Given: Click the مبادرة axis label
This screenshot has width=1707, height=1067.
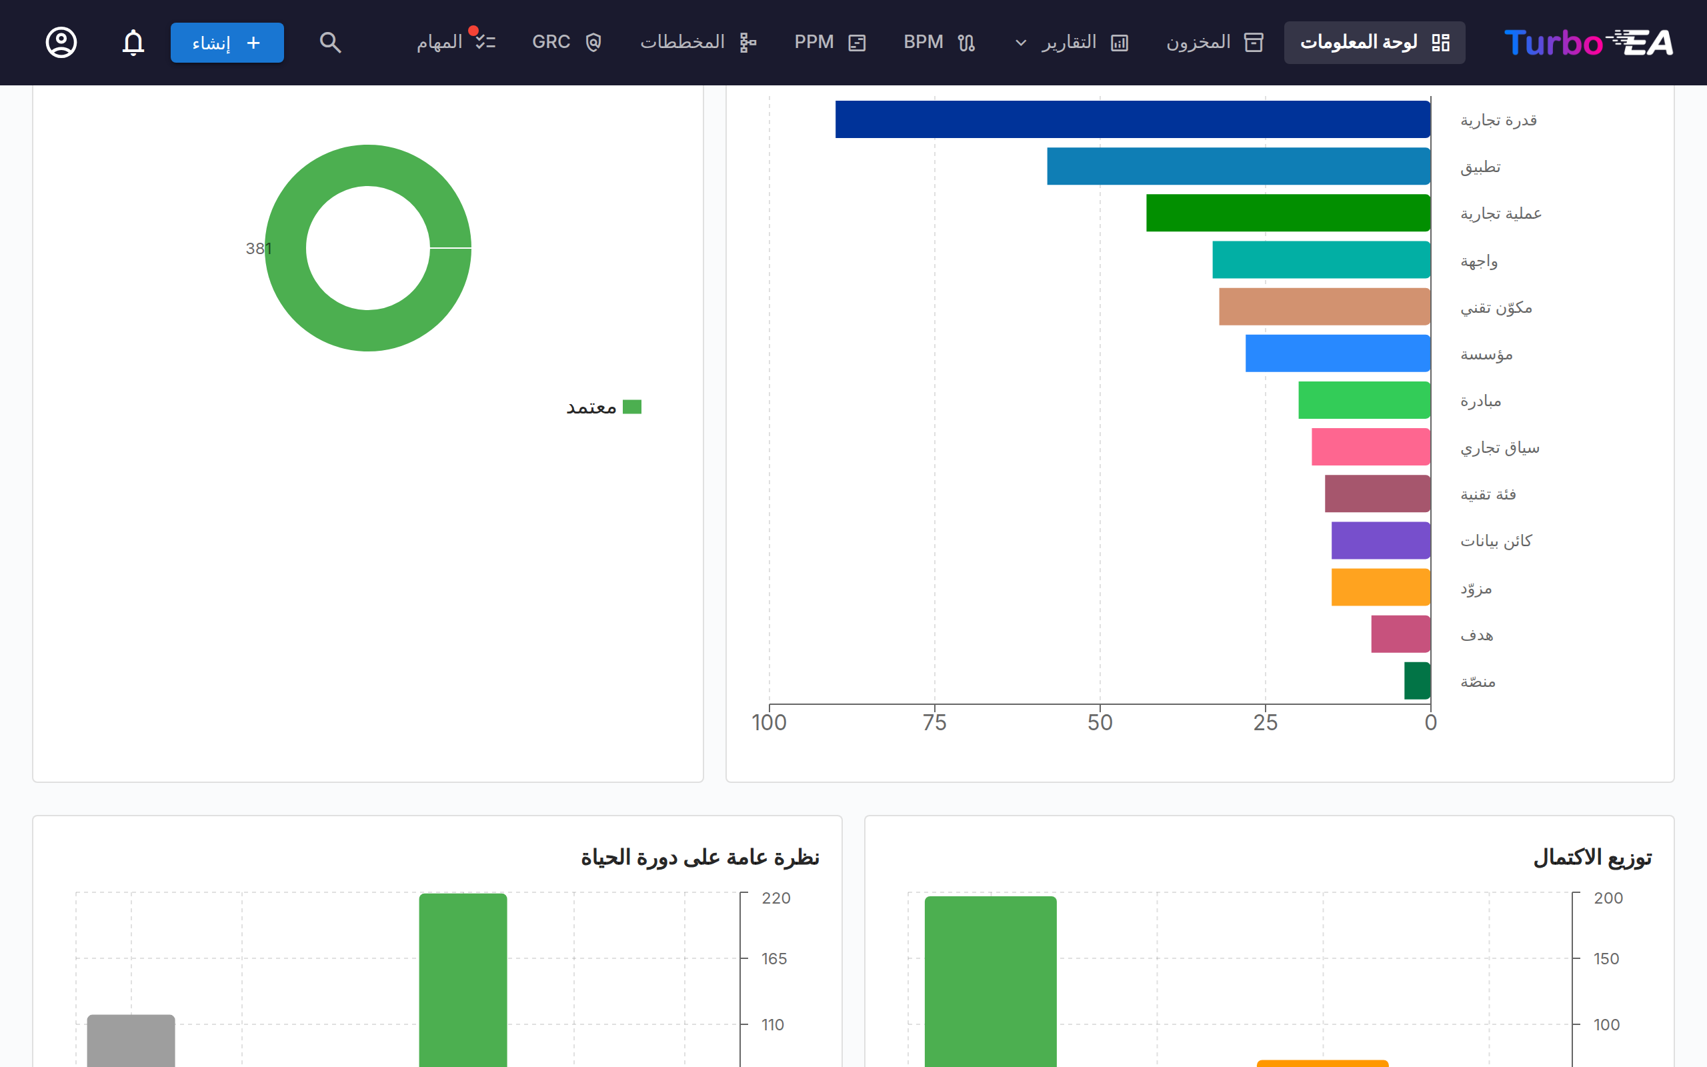Looking at the screenshot, I should point(1480,401).
